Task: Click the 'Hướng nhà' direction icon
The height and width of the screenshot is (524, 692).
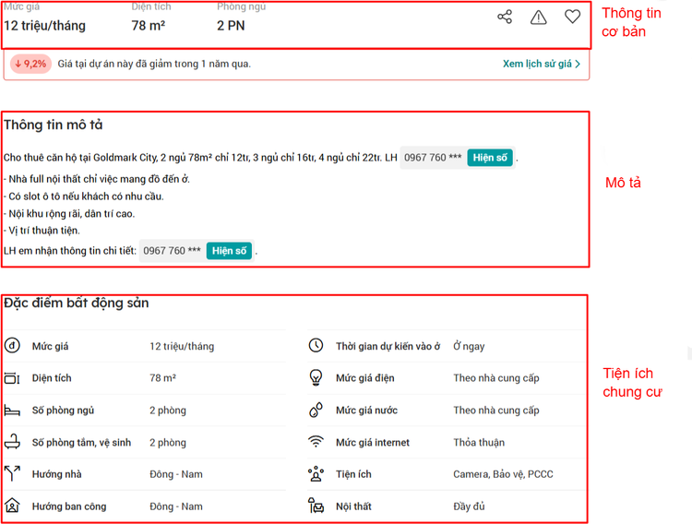Action: pos(12,474)
